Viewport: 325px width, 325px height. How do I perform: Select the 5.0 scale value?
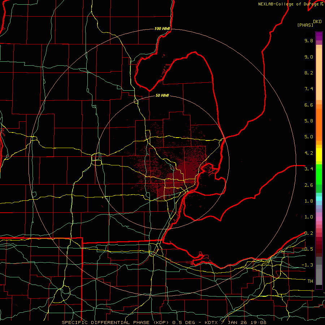(x=309, y=137)
